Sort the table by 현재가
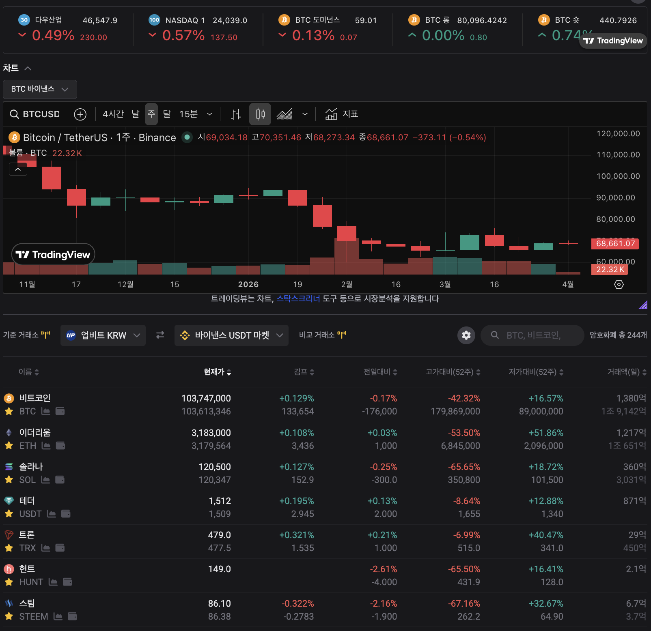This screenshot has height=631, width=651. tap(218, 372)
